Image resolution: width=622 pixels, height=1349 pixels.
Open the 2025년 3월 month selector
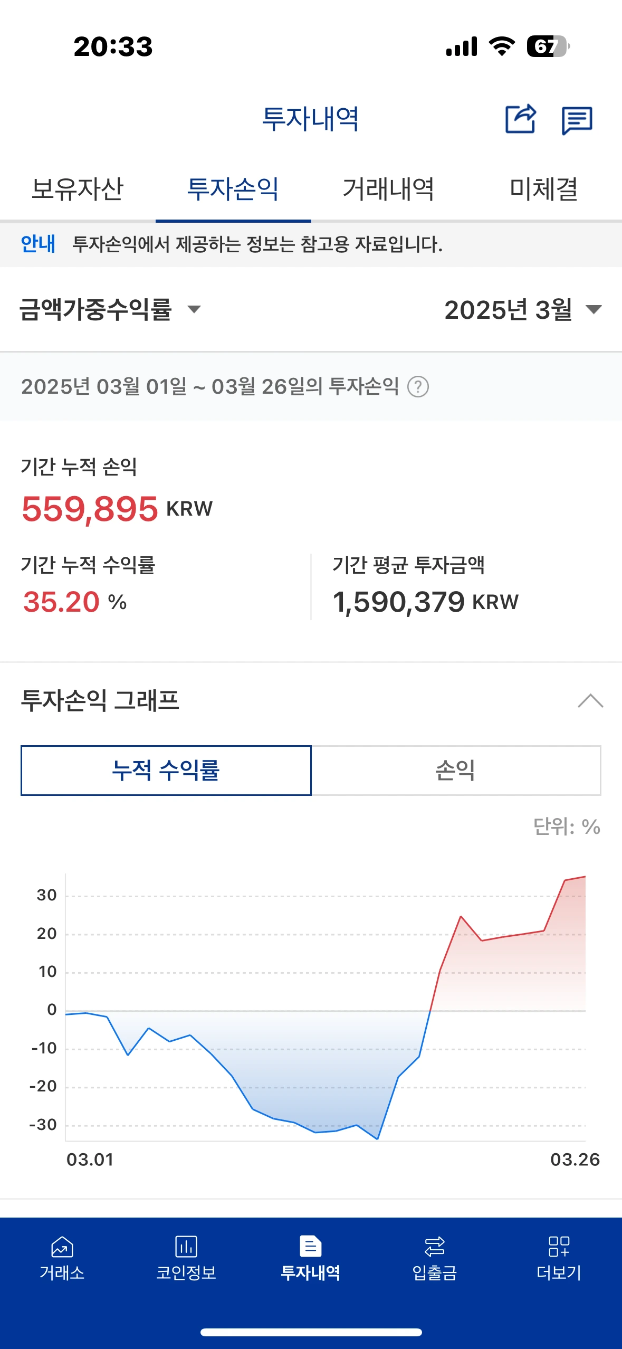tap(523, 309)
